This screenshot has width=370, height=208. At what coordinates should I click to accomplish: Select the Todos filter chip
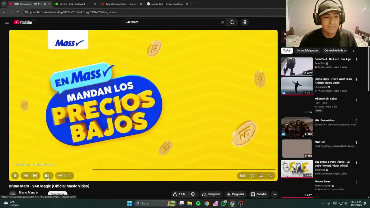[287, 51]
